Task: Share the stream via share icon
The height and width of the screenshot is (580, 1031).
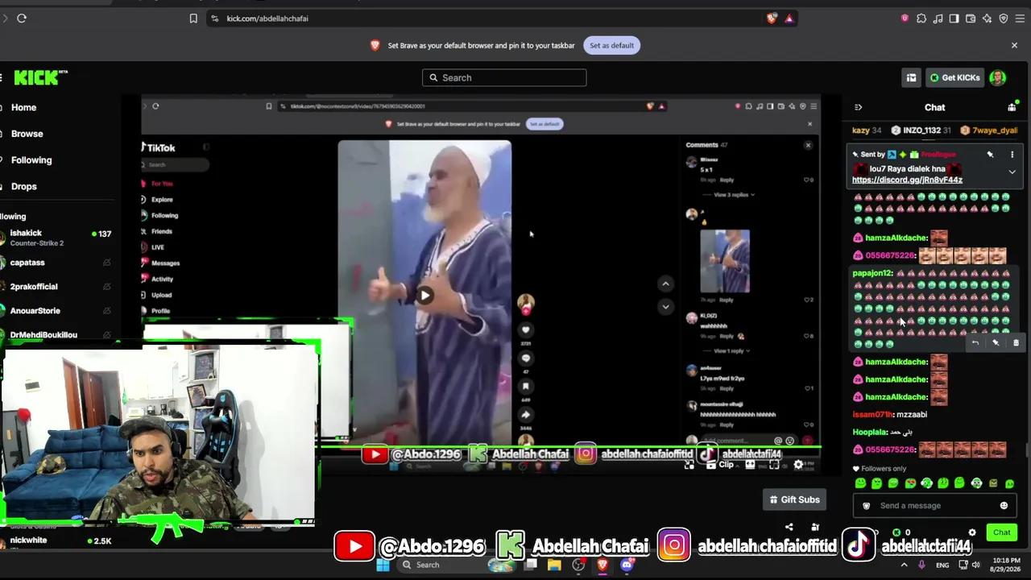Action: (x=789, y=527)
